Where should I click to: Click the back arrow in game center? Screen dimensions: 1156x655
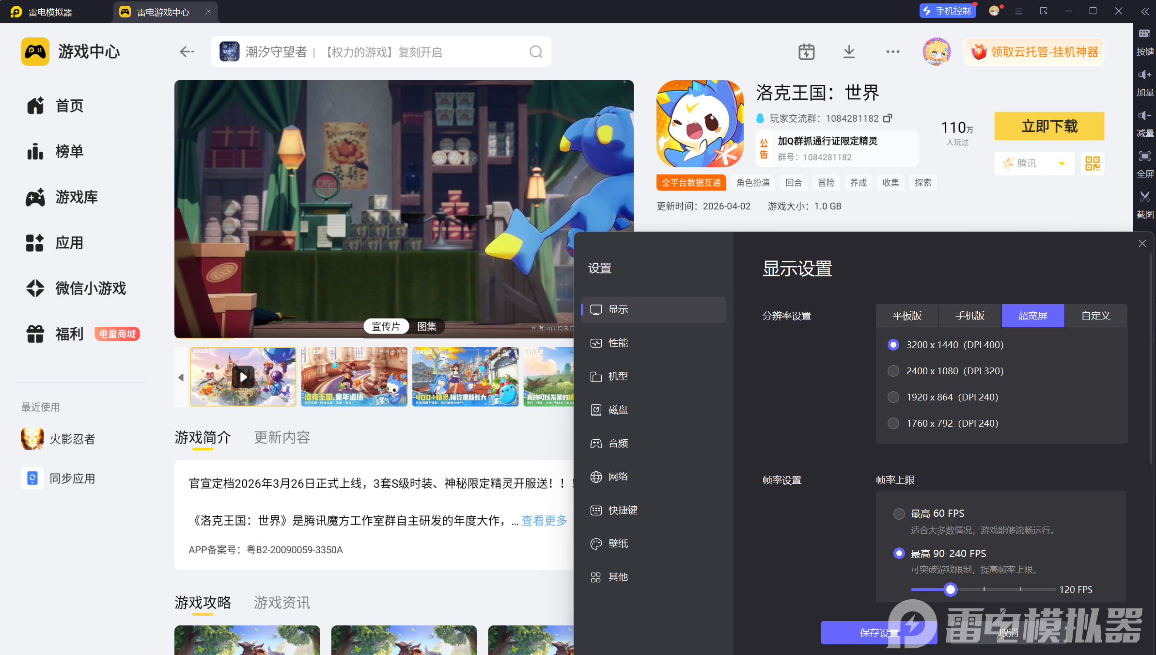(187, 52)
